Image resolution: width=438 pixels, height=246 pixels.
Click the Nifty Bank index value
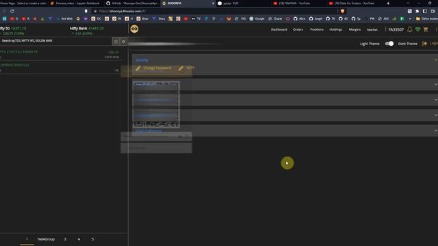[x=96, y=29]
